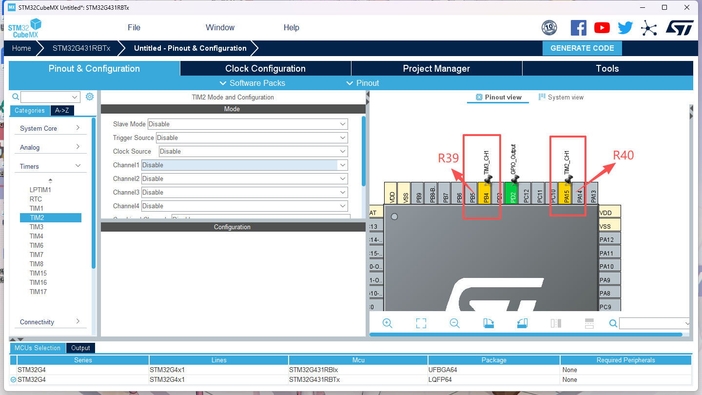
Task: Switch to Tools tab
Action: (607, 68)
